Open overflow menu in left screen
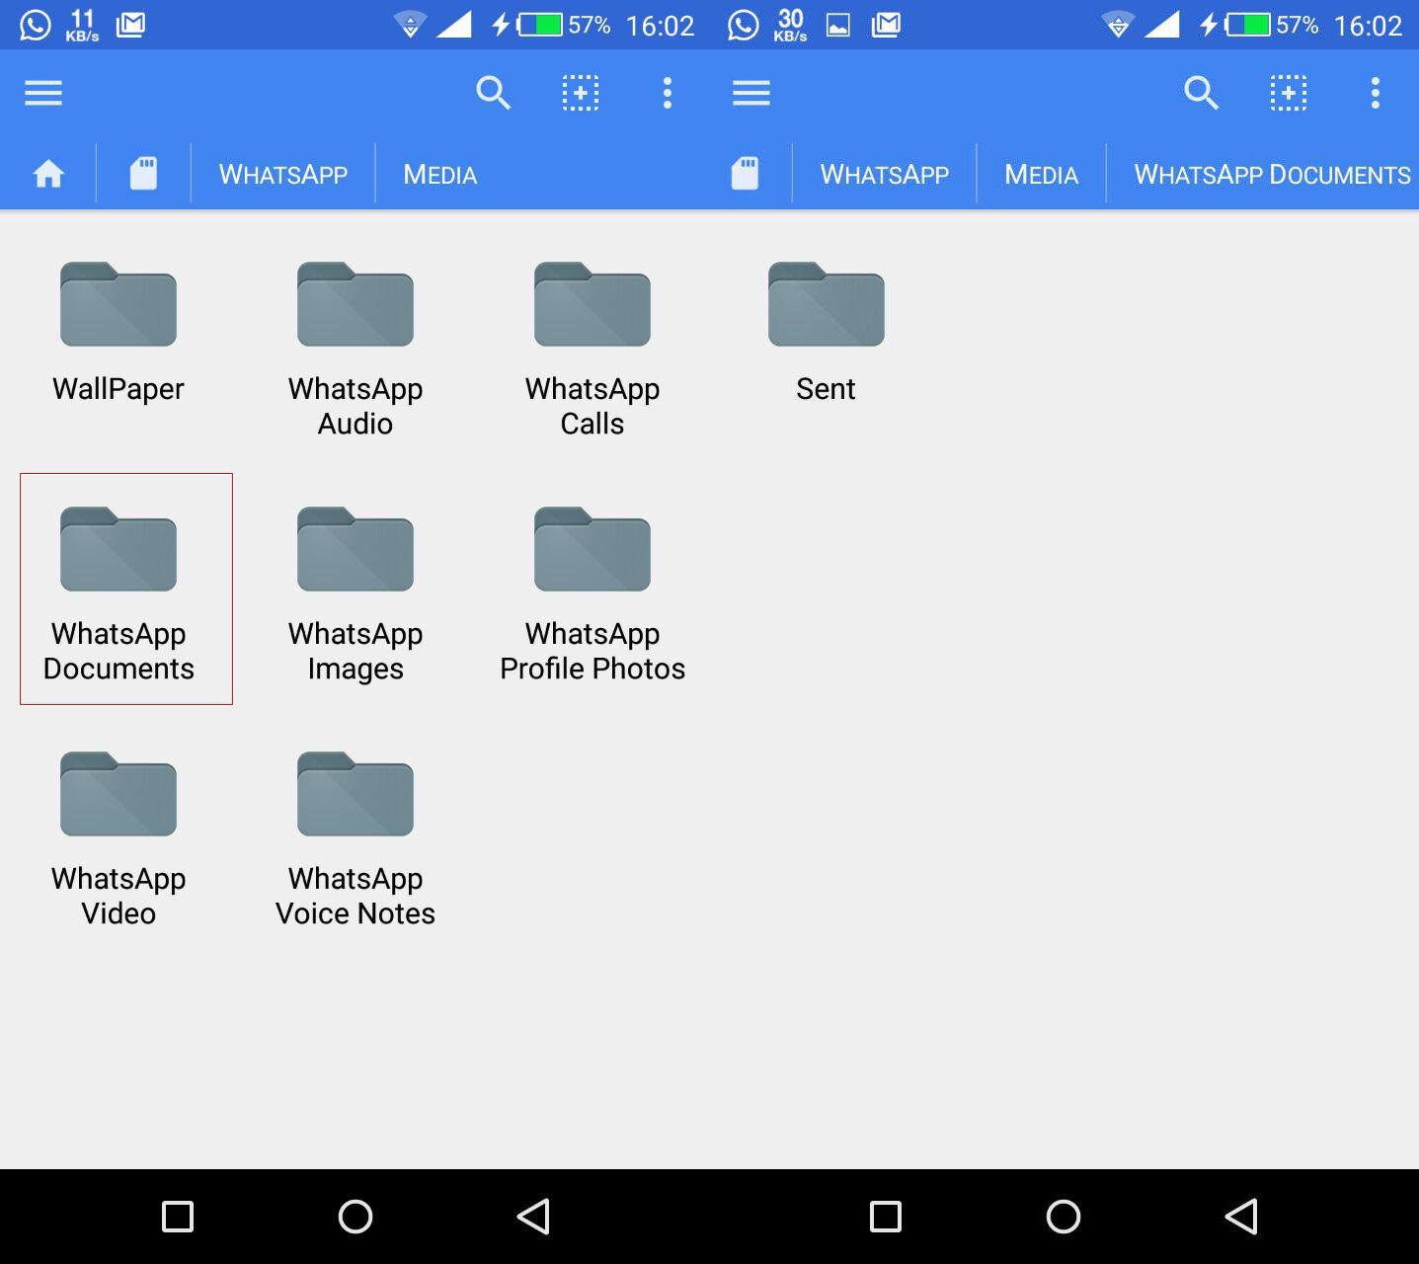Image resolution: width=1419 pixels, height=1264 pixels. (x=668, y=93)
